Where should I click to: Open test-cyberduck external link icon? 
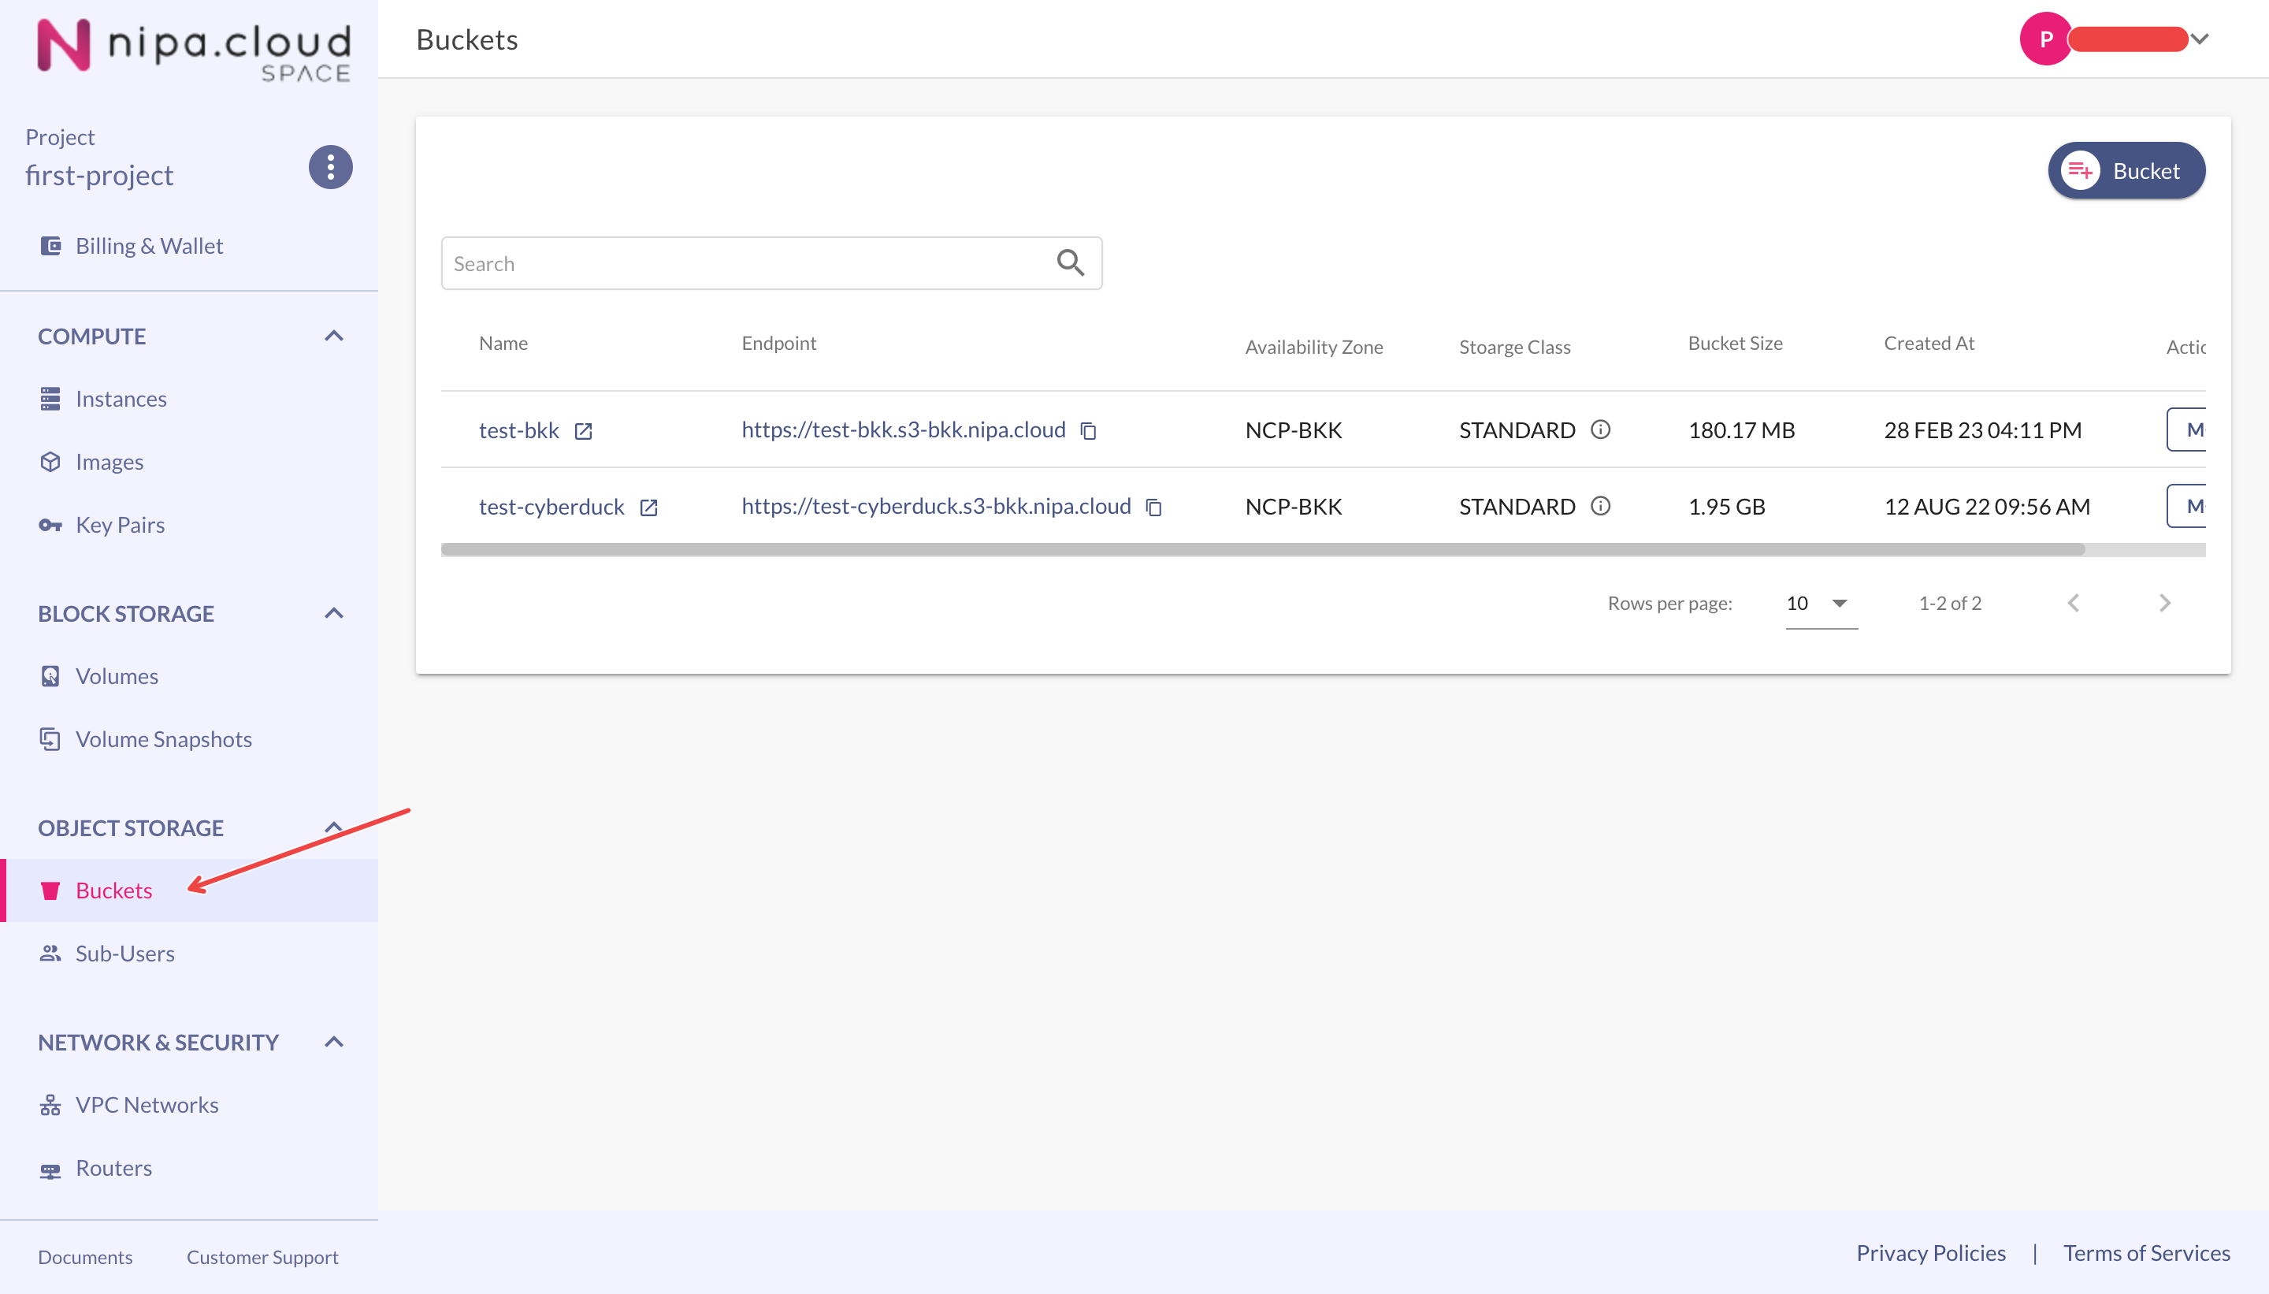648,508
